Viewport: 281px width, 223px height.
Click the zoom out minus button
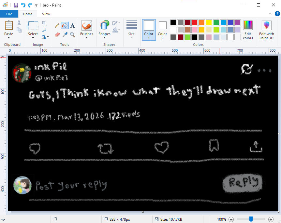point(231,219)
